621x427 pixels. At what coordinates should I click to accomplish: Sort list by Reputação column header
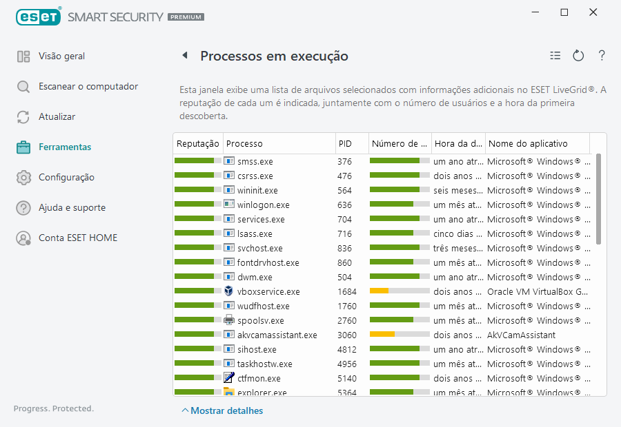197,144
